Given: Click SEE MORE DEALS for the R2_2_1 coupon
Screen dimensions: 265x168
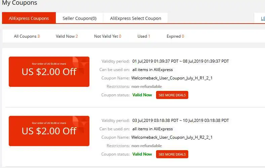Looking at the screenshot, I should (x=172, y=154).
